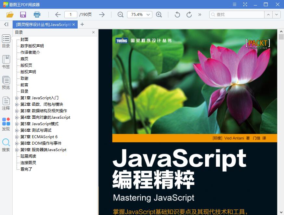Expand 第4章 面向对象的JavaScript node
The image size is (284, 215).
[x=17, y=117]
